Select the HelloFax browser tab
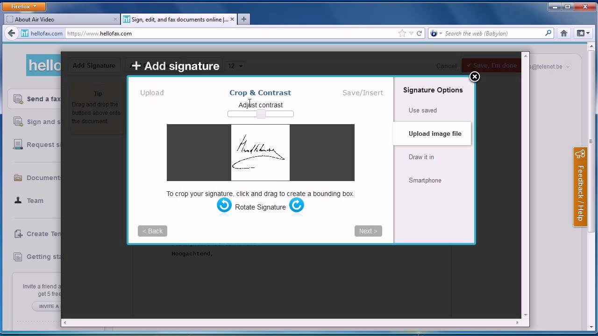598x336 pixels. 179,20
